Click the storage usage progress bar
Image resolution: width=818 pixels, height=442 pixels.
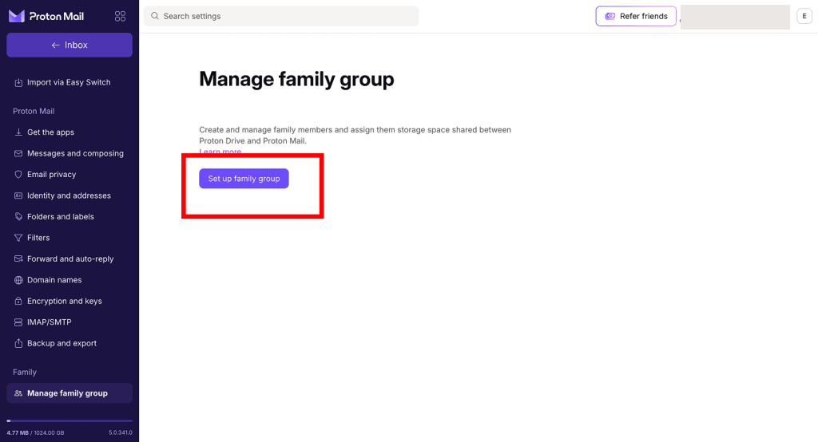tap(69, 420)
